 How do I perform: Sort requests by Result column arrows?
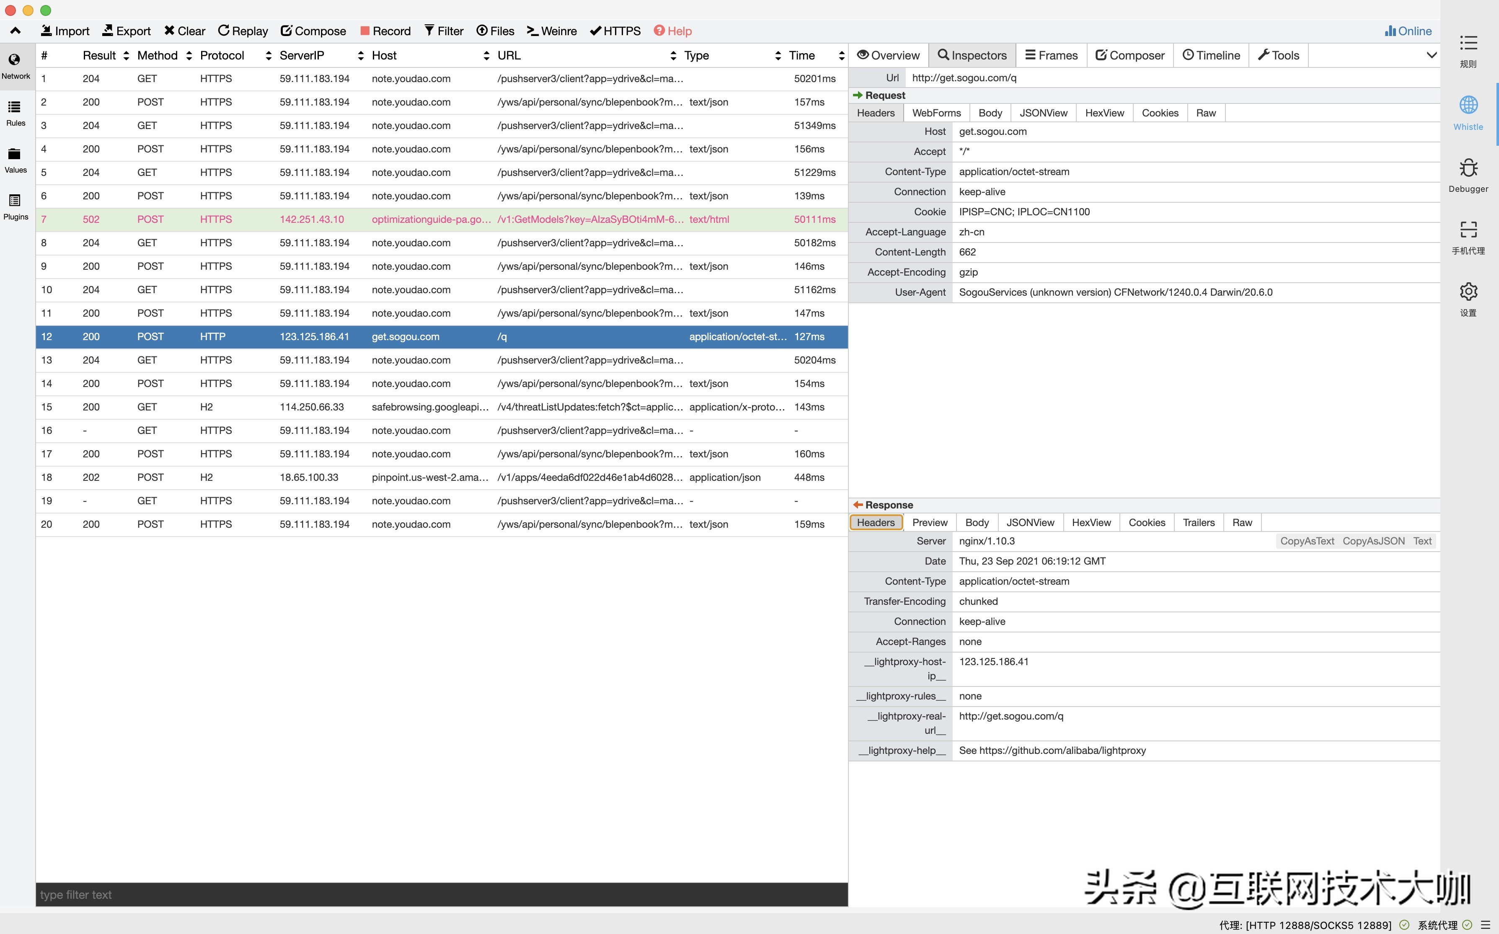[126, 56]
